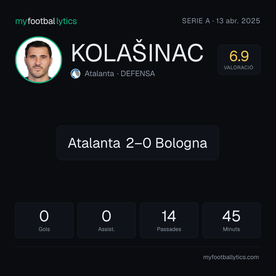Open the Atalanta 2–0 Bologna match card
The height and width of the screenshot is (276, 276).
(138, 143)
